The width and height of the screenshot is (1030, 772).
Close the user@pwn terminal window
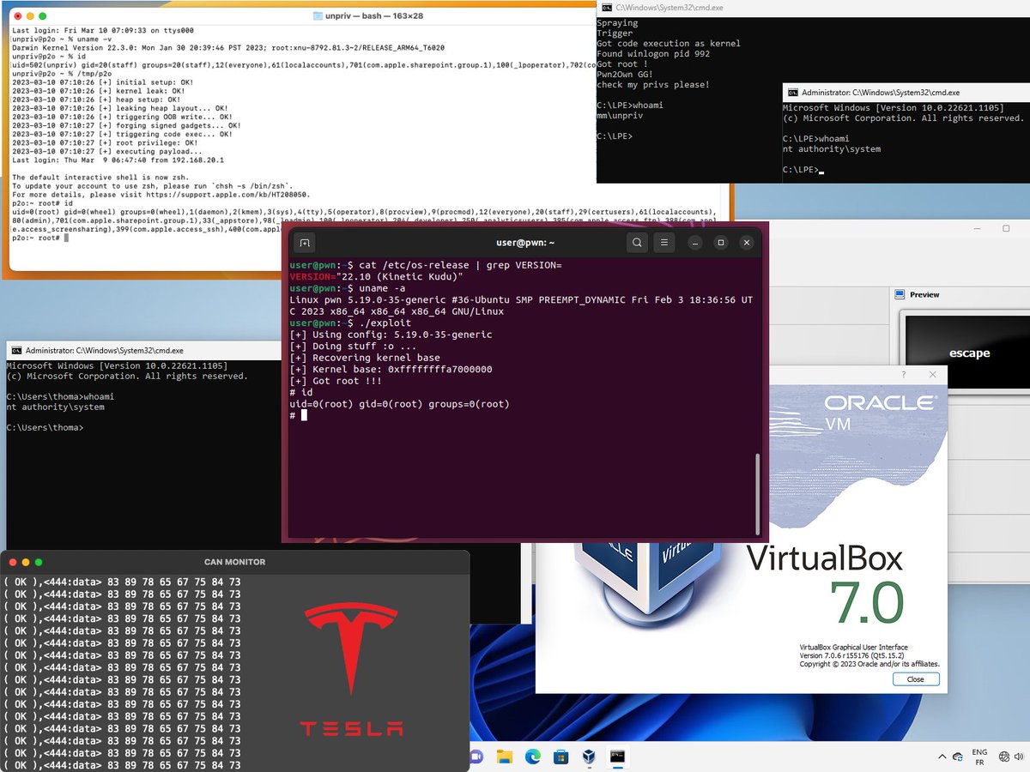[x=747, y=243]
